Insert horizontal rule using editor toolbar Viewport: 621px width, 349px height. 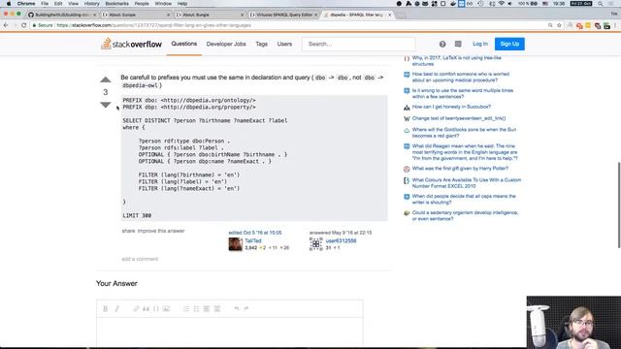coord(217,308)
